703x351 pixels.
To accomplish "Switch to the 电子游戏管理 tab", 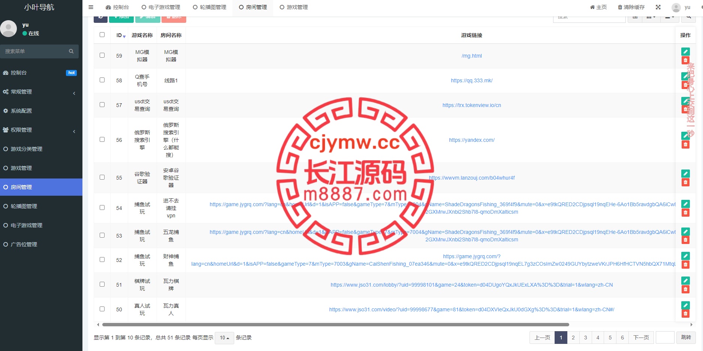I will tap(161, 7).
